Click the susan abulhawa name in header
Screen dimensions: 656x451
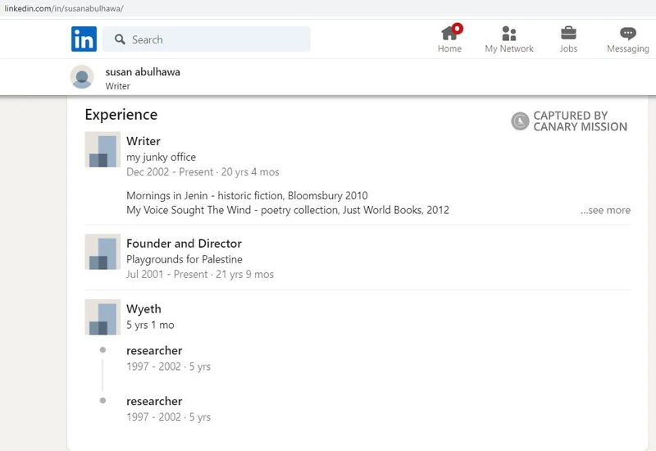[x=143, y=71]
